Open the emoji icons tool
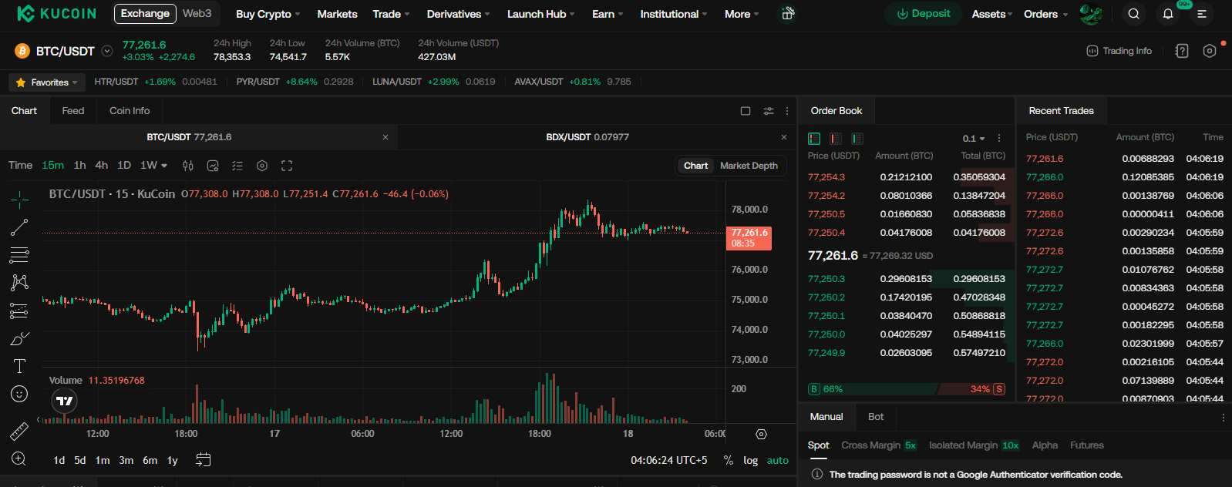This screenshot has height=487, width=1232. click(19, 394)
